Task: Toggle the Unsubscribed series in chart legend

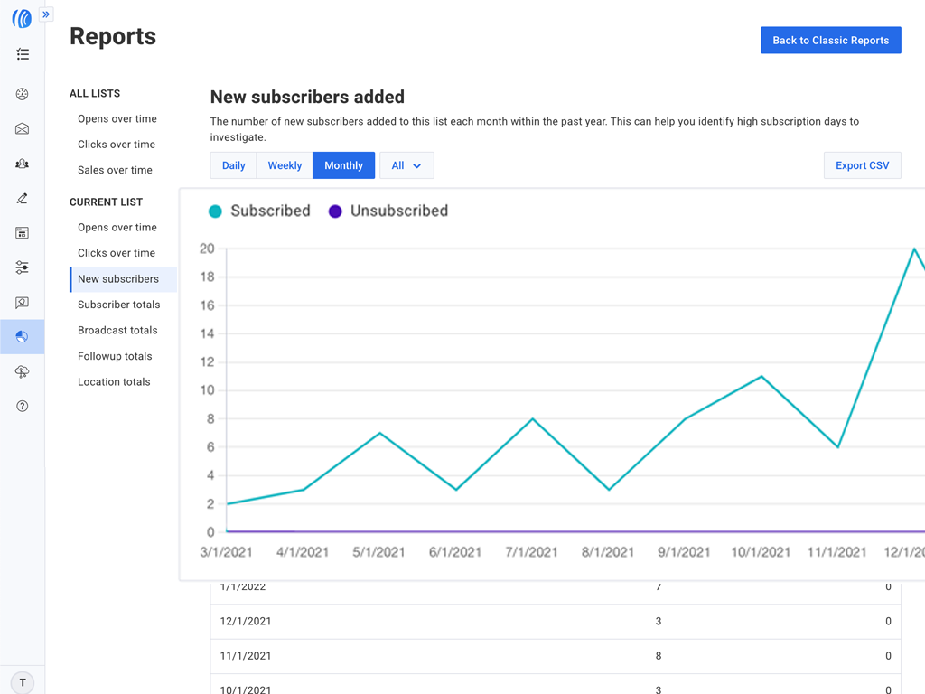Action: [388, 211]
